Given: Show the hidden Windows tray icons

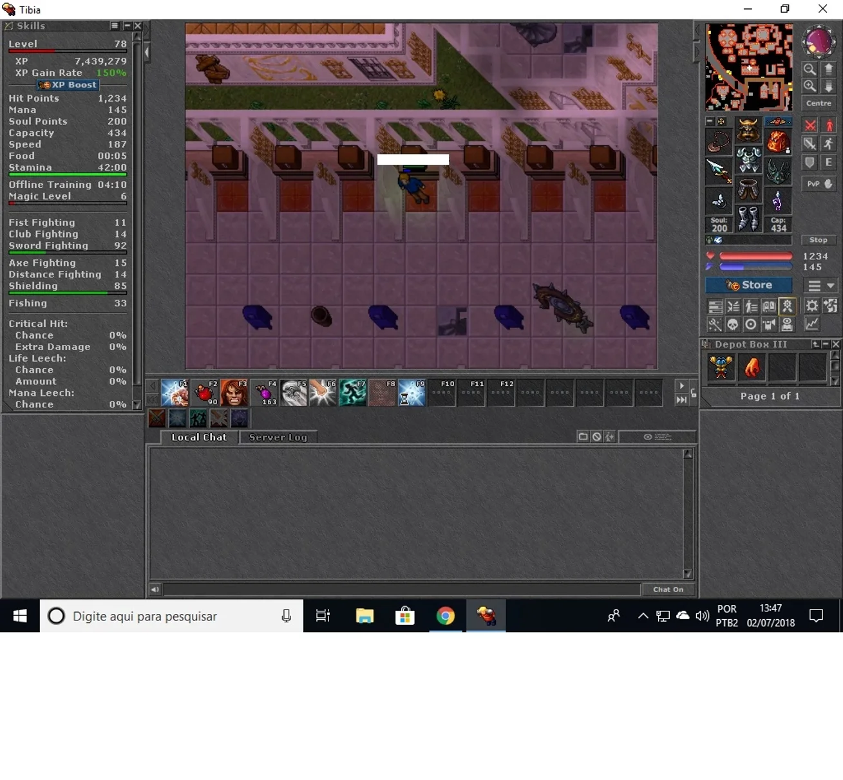Looking at the screenshot, I should click(x=643, y=616).
